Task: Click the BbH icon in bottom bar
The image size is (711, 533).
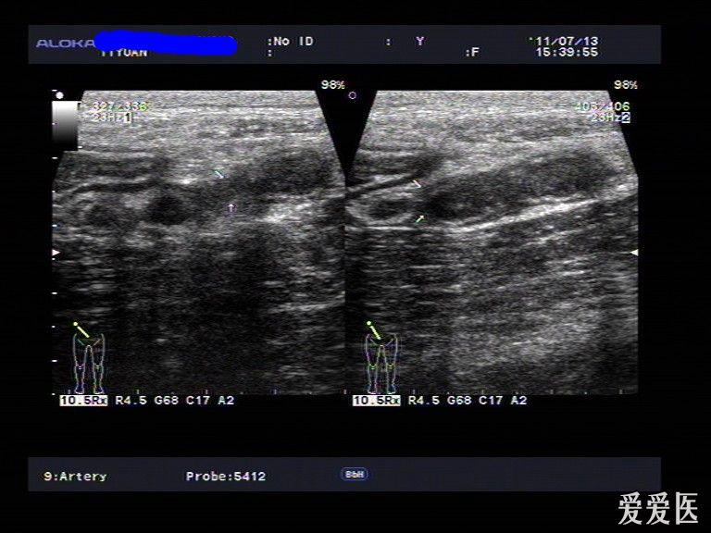Action: (x=355, y=474)
